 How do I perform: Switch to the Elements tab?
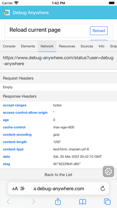[28, 46]
